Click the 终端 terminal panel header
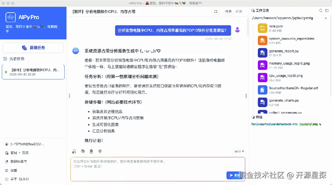Viewport: 332px width, 185px height. (257, 117)
